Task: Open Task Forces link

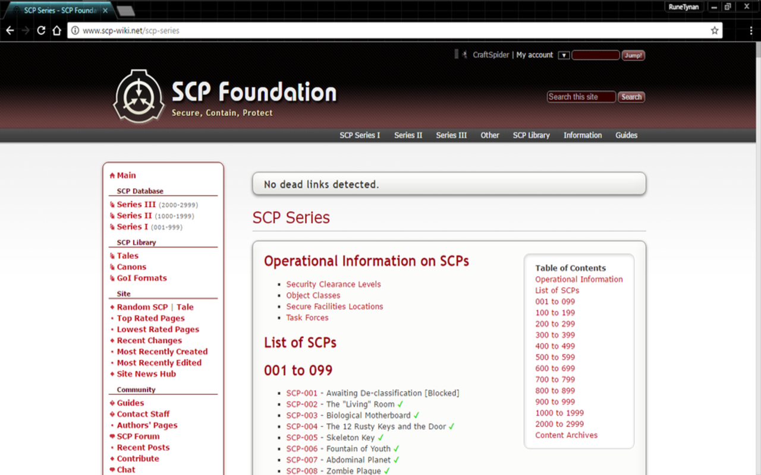Action: [307, 318]
